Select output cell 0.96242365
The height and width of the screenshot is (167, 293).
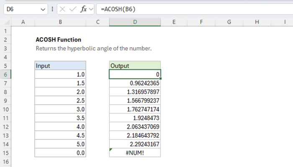pos(135,83)
